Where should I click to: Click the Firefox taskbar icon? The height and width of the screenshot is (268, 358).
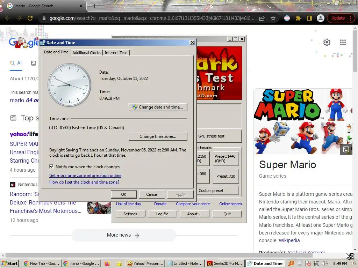click(x=107, y=264)
